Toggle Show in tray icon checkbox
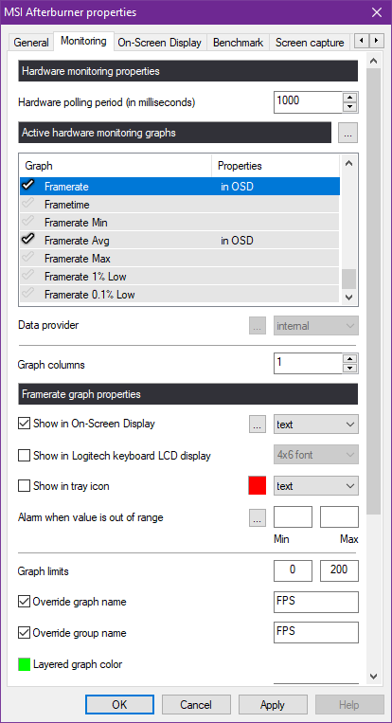The height and width of the screenshot is (723, 392). (x=24, y=486)
